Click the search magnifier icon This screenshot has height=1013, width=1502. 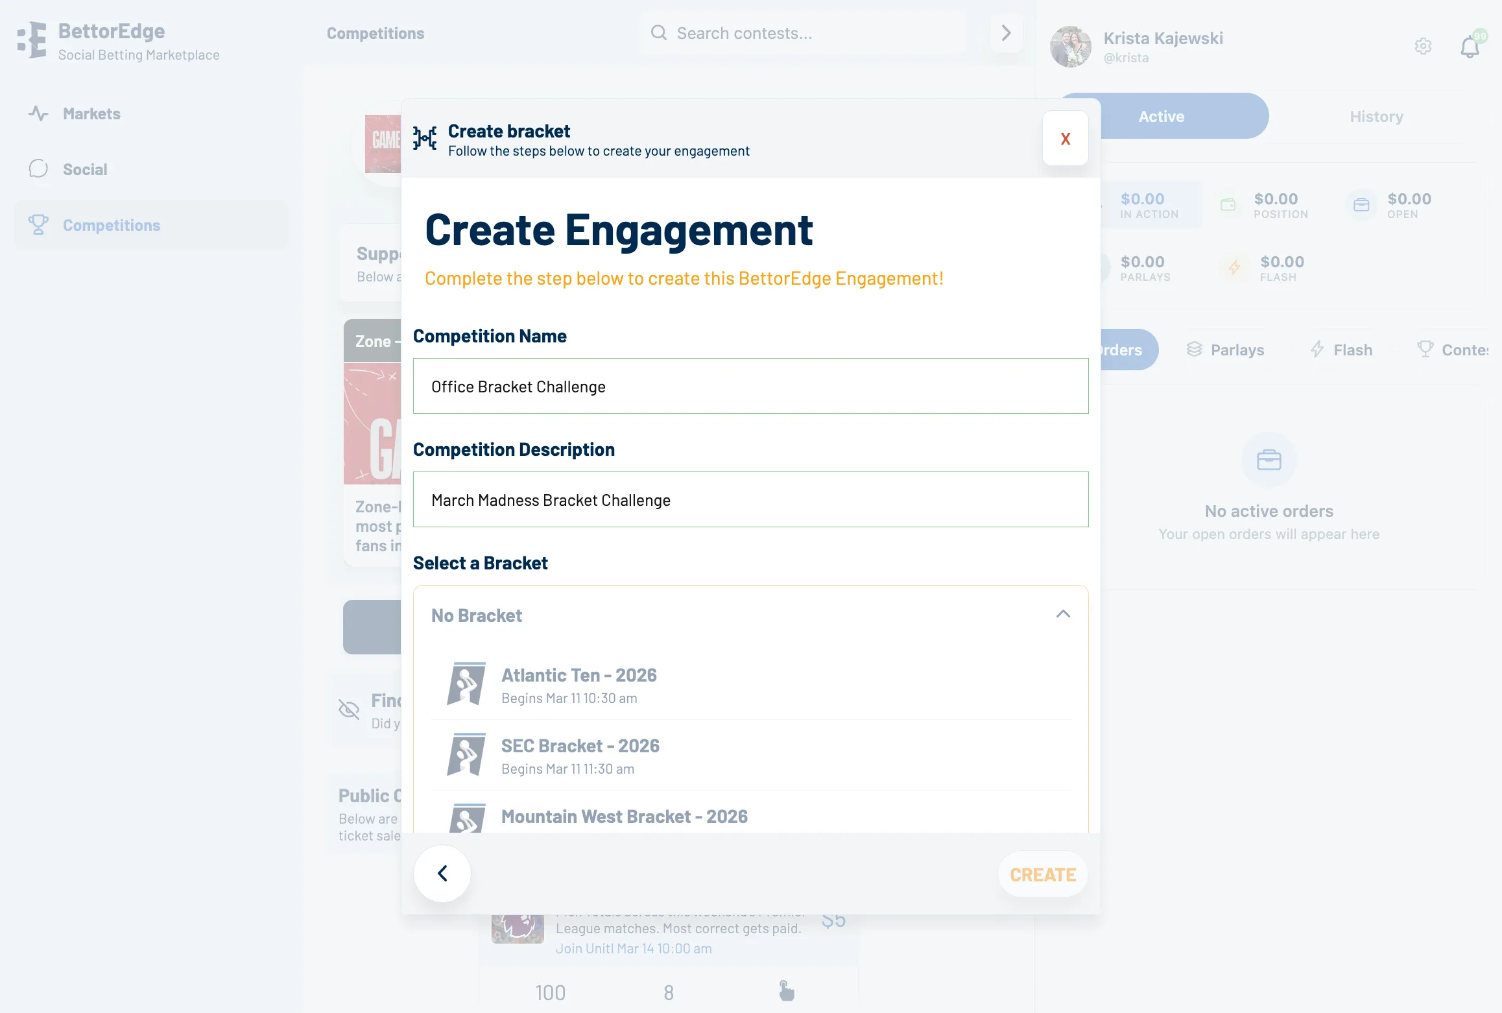pos(658,32)
